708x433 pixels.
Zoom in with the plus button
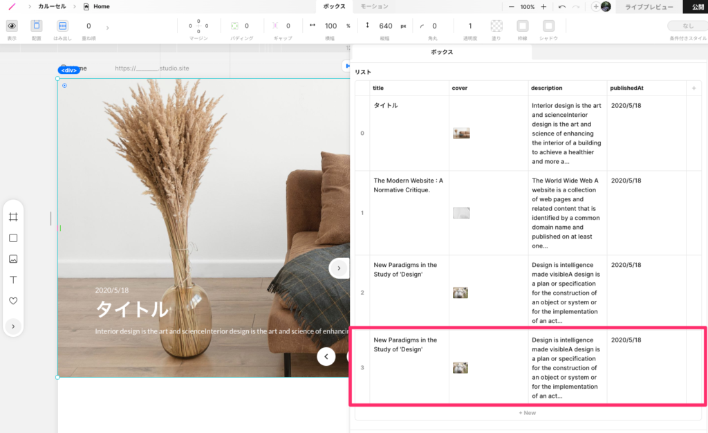[543, 7]
